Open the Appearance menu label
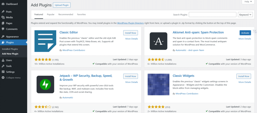Image resolution: width=257 pixels, height=113 pixels. pos(12,36)
